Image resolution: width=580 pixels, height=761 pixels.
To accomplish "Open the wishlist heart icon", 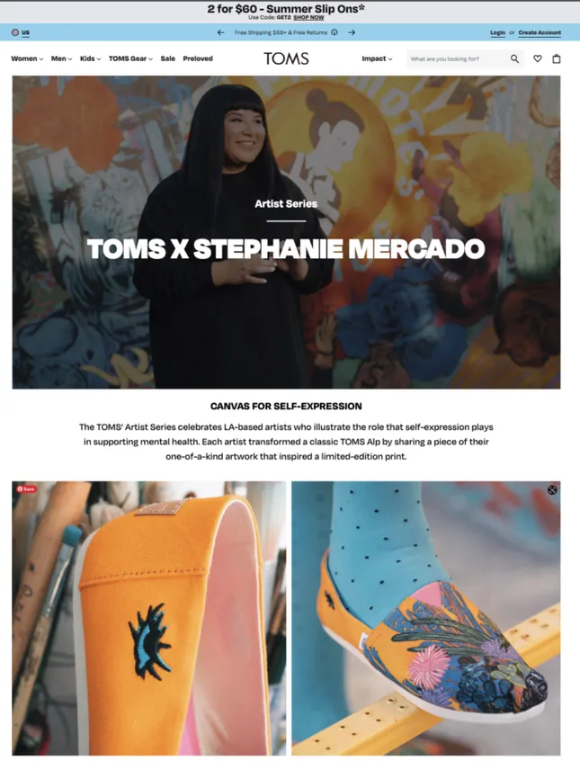I will click(x=538, y=58).
